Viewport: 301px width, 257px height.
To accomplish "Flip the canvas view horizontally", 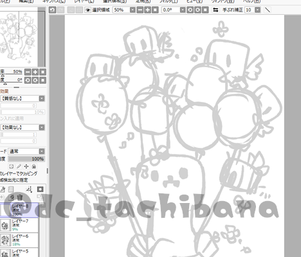I will click(215, 10).
